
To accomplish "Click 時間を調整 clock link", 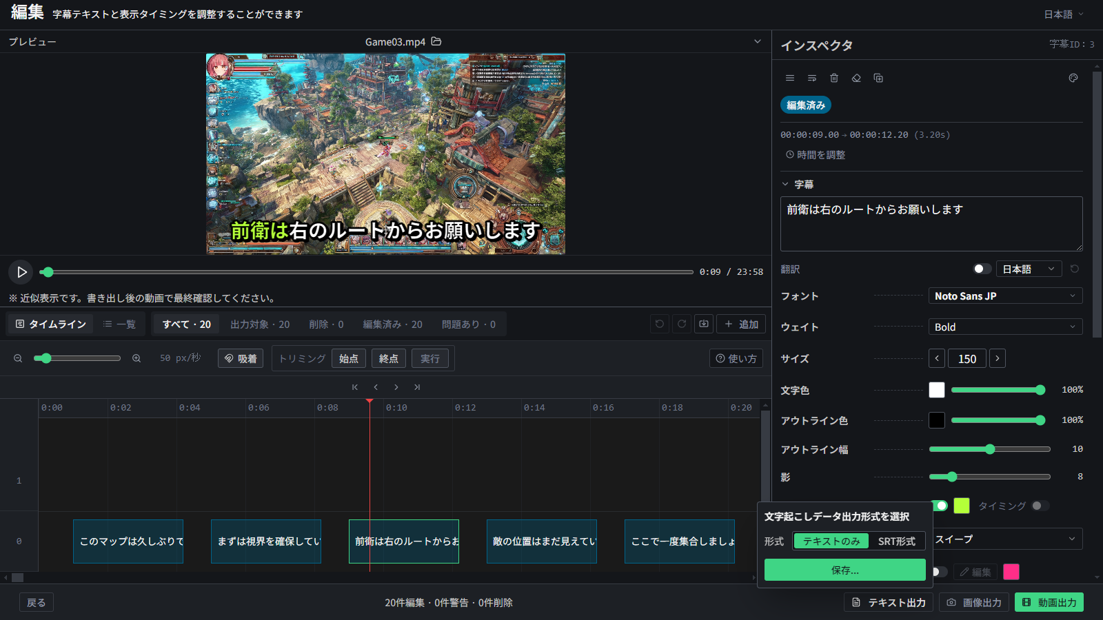I will click(x=816, y=155).
